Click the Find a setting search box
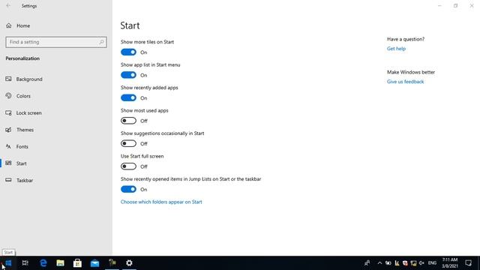Viewport: 480px width, 270px height. [x=56, y=42]
